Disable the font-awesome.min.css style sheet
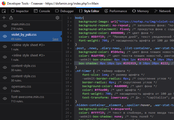Viewport: 174px width, 120px height. click(x=5, y=99)
